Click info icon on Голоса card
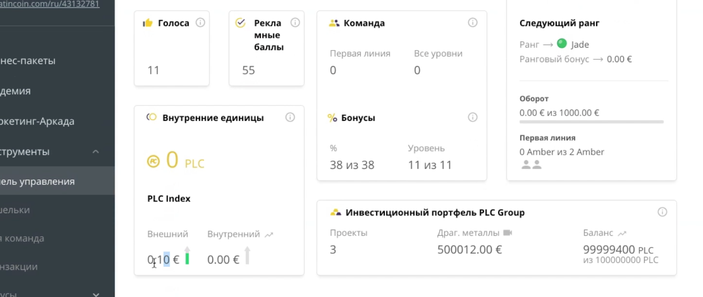Screen dimensions: 703x297 (x=200, y=23)
